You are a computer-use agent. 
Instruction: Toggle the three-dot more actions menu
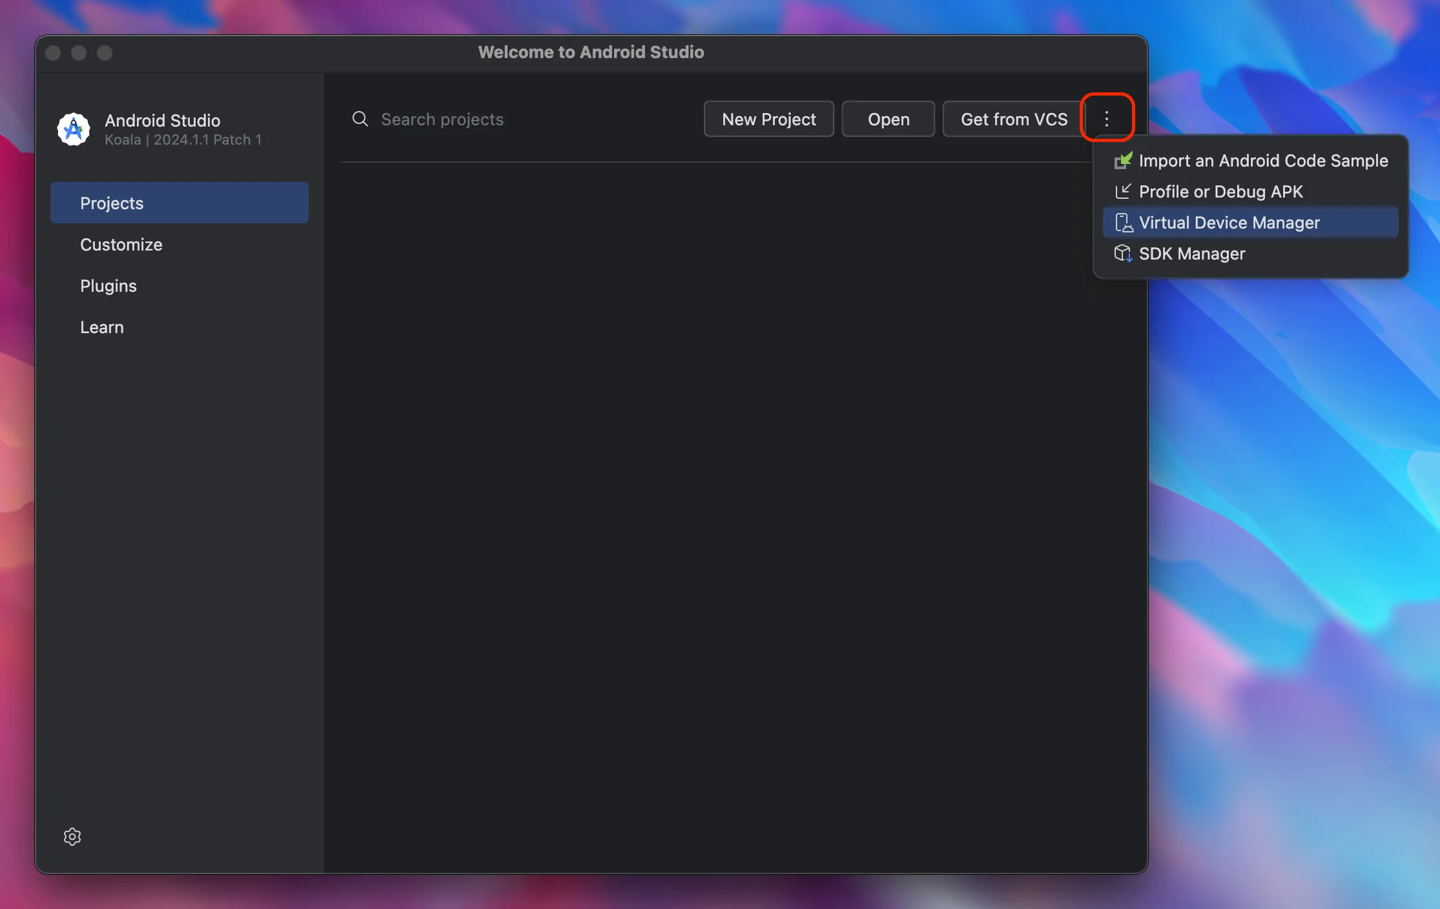(x=1107, y=119)
